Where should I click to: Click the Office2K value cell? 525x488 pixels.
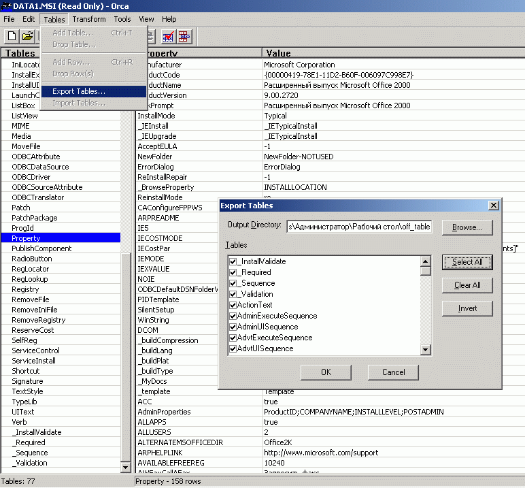394,442
